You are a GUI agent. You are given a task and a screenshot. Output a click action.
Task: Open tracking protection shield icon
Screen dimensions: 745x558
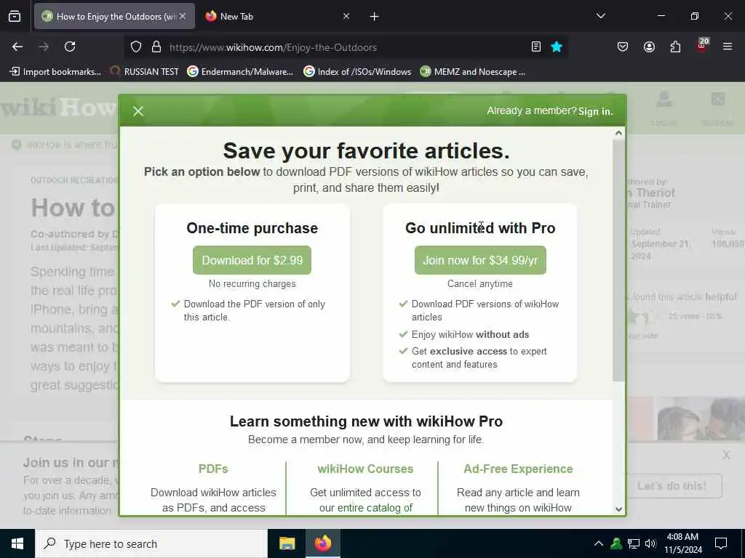136,47
